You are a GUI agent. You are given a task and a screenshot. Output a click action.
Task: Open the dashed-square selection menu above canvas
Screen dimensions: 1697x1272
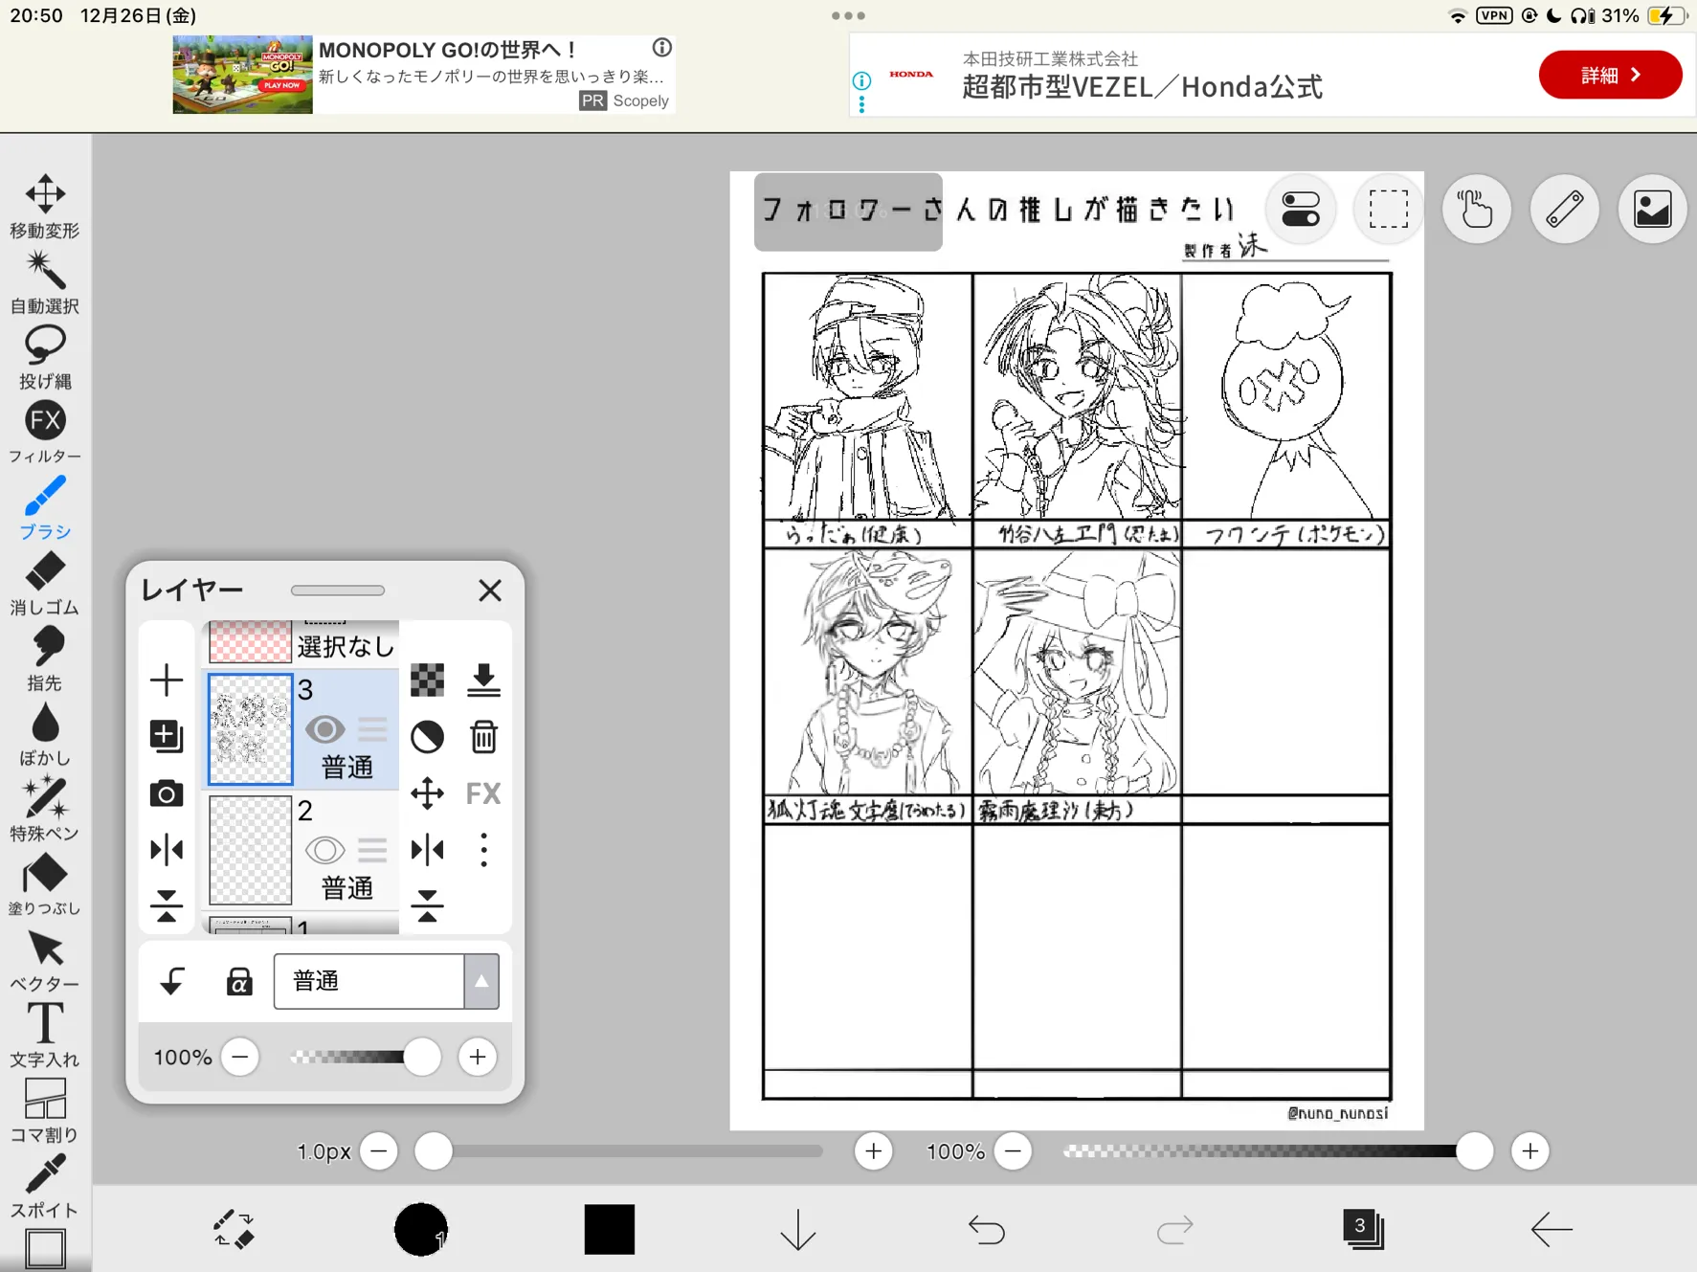click(1389, 209)
